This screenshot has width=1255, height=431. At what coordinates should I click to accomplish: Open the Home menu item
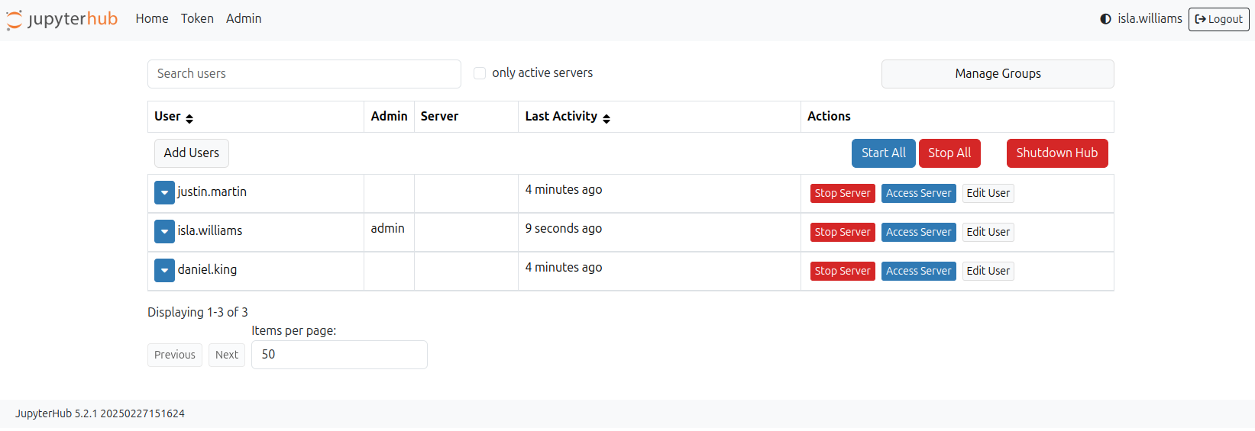152,18
